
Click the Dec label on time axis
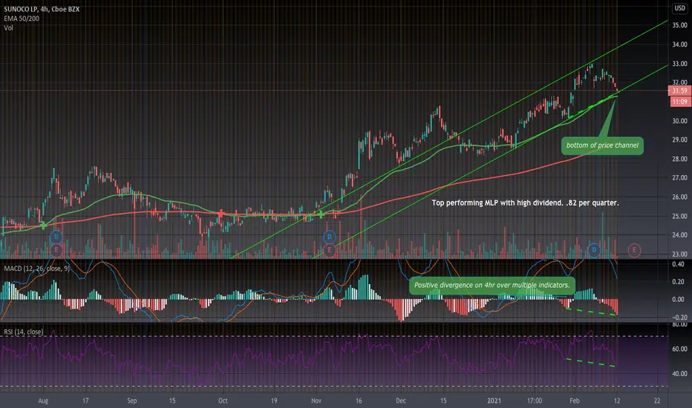click(x=401, y=401)
